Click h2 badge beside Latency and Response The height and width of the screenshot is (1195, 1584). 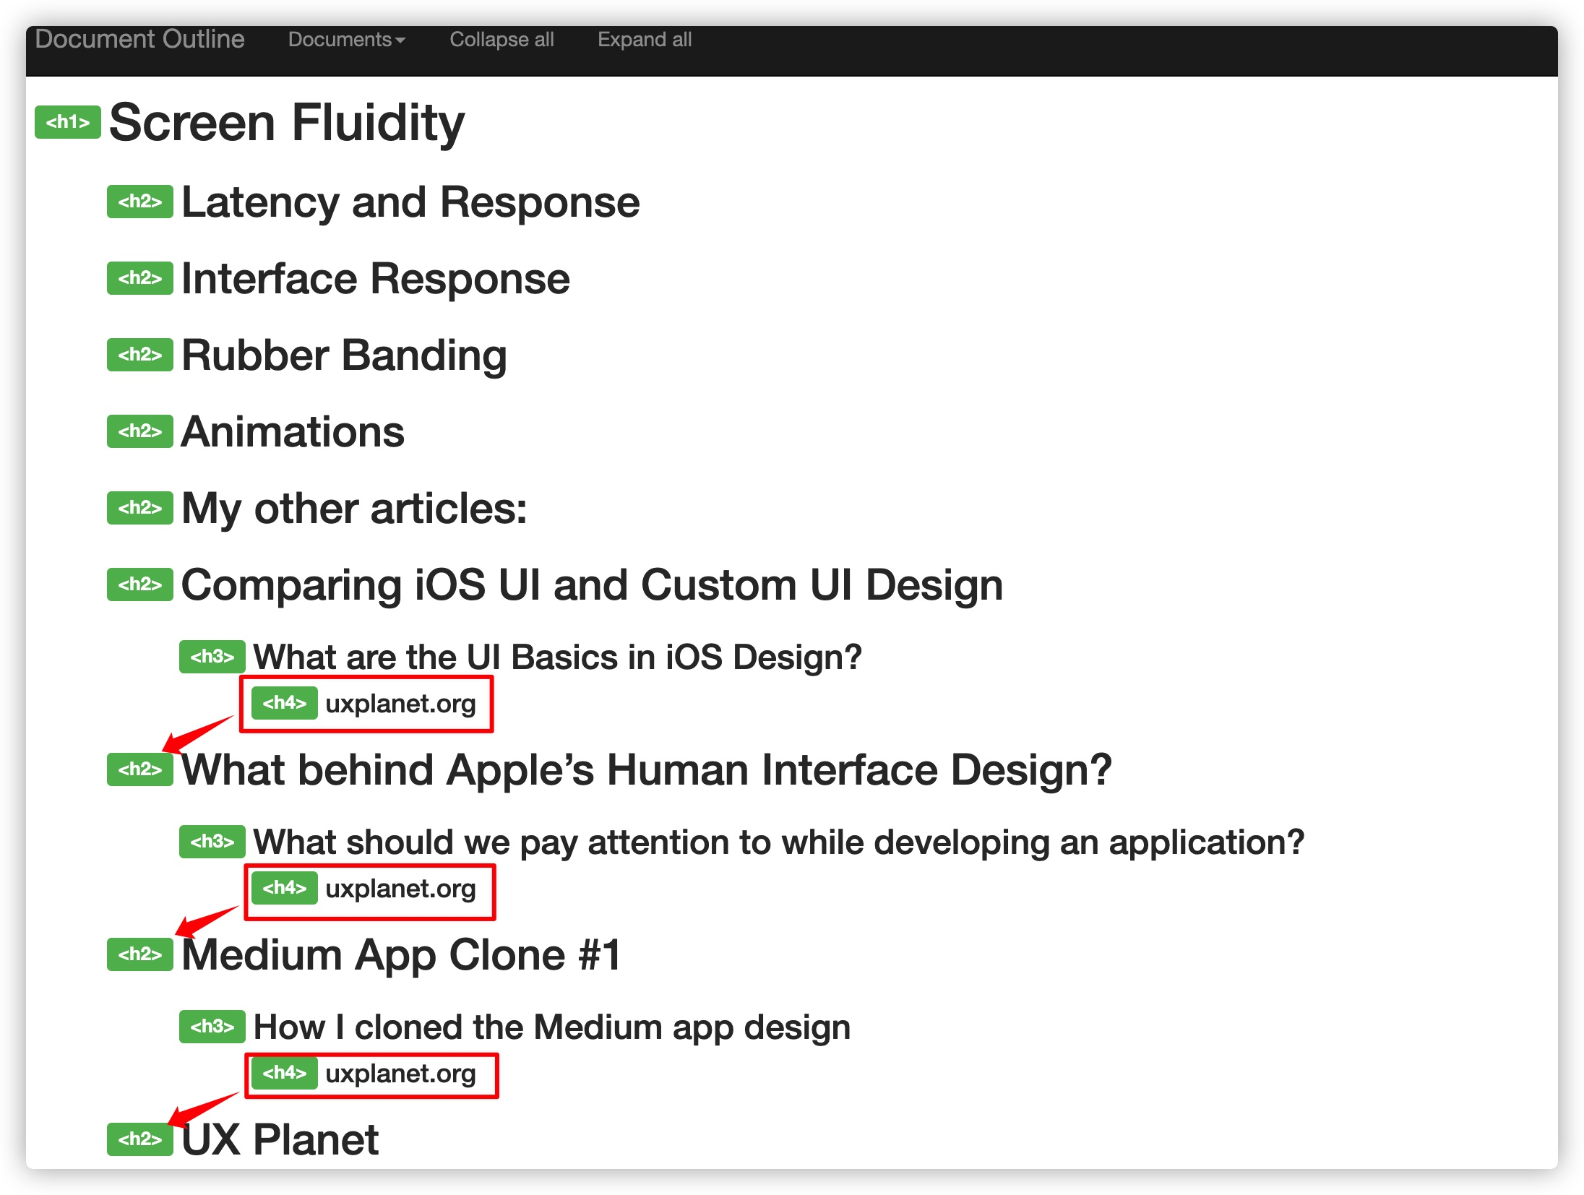140,202
